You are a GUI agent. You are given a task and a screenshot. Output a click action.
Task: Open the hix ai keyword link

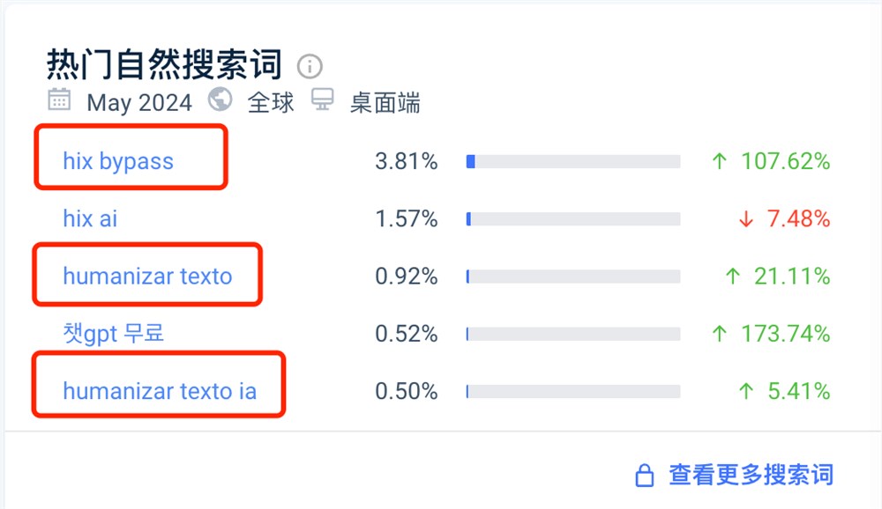tap(89, 219)
